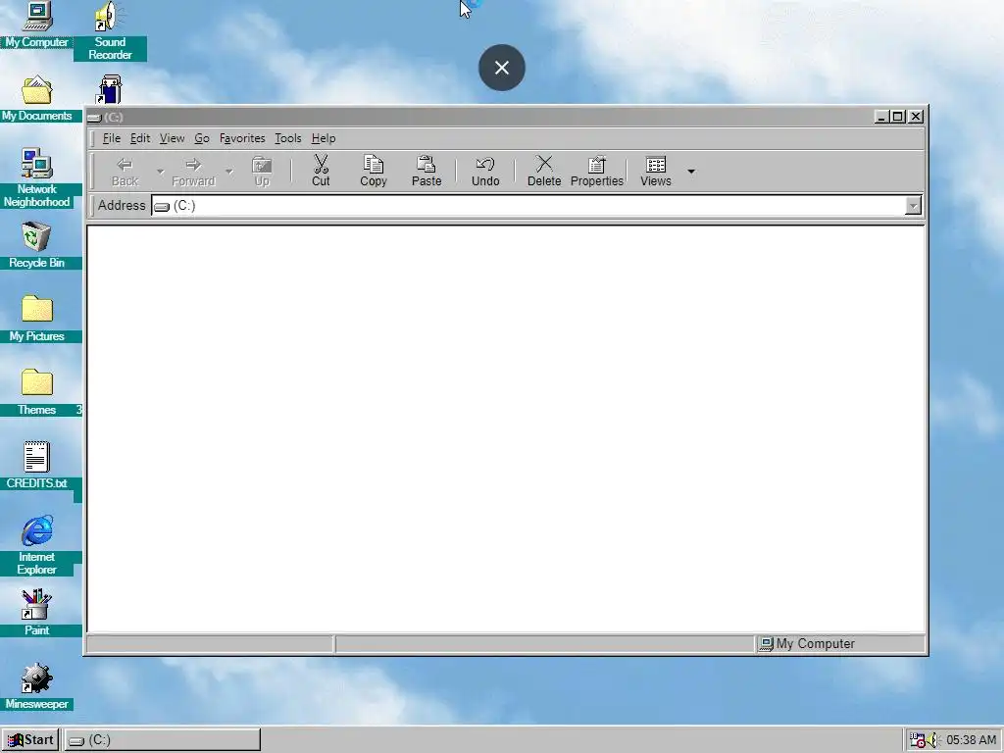This screenshot has height=753, width=1004.
Task: Click the Paste clipboard icon
Action: click(427, 172)
